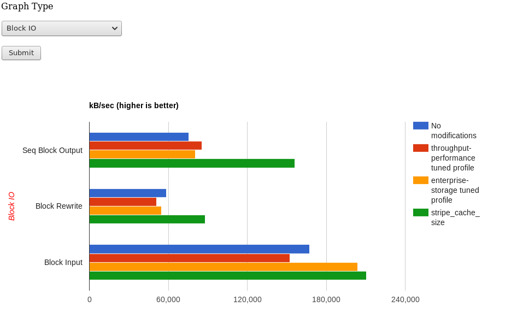Click the orange enterprise-storage legend swatch
The width and height of the screenshot is (523, 324).
click(x=420, y=180)
